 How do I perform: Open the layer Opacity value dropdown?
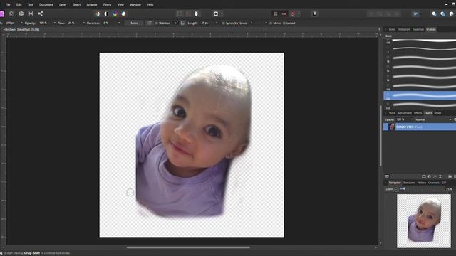(412, 119)
